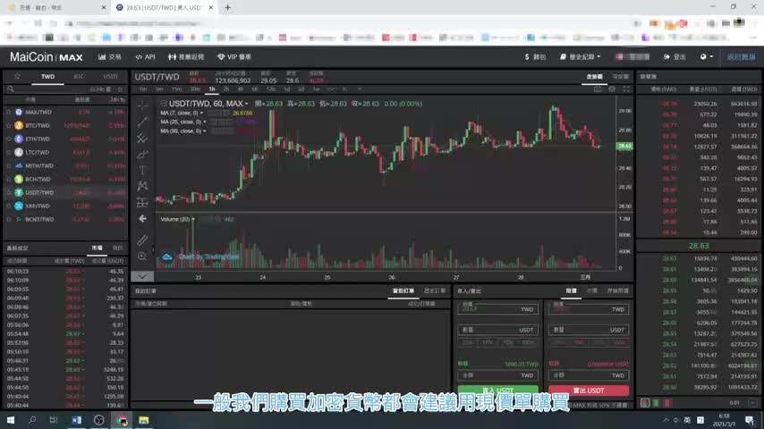Expand MA (99, close, 0) indicator menu
This screenshot has width=764, height=429.
(204, 131)
